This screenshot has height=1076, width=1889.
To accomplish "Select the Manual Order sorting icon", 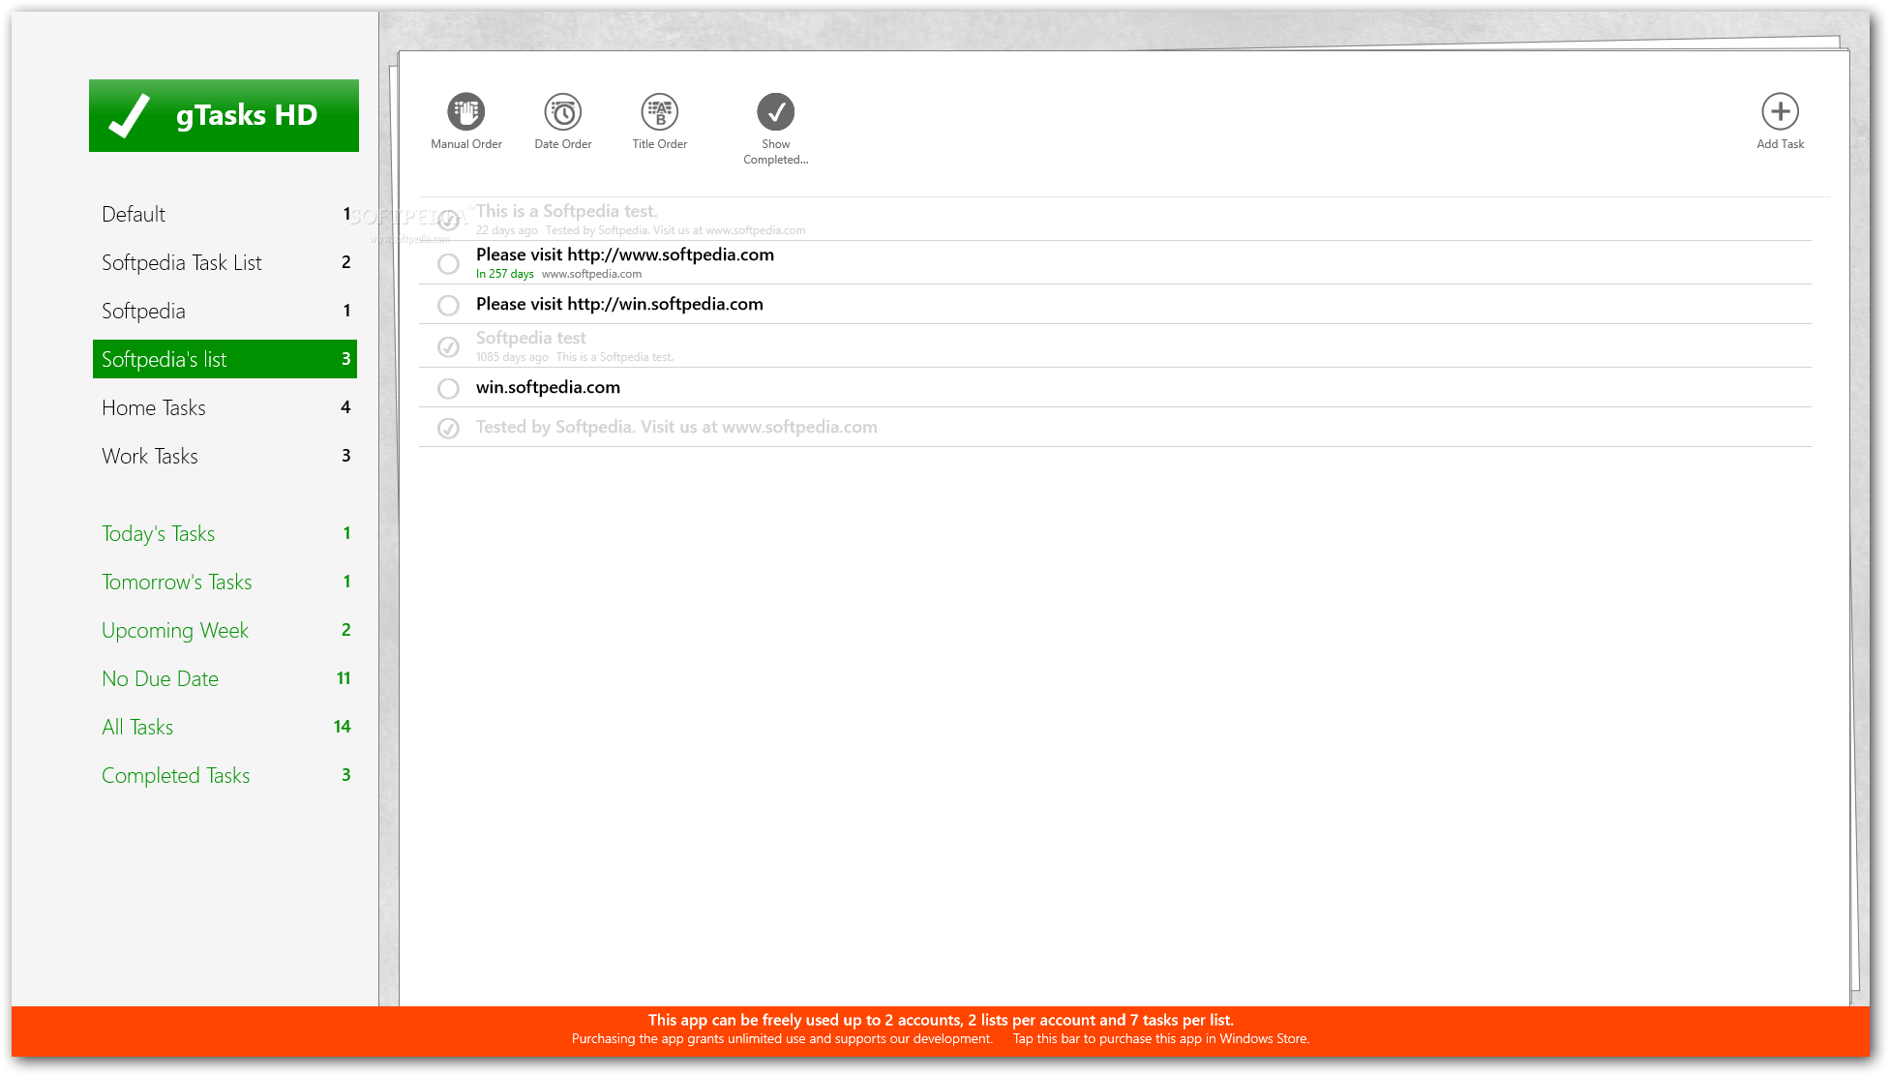I will (x=465, y=111).
